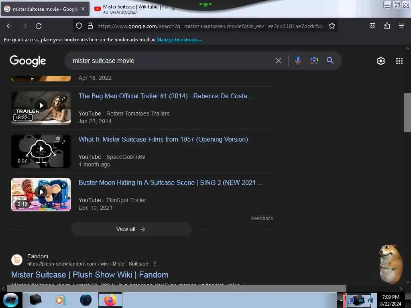Click the 'SpaceGoblin69' channel text
The width and height of the screenshot is (411, 308).
[x=126, y=157]
